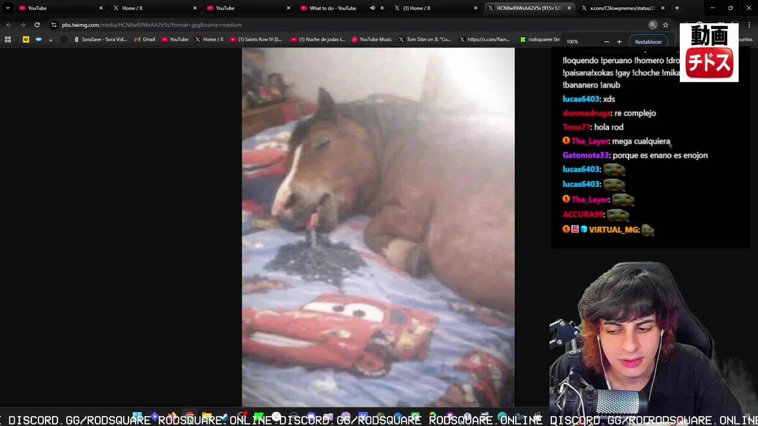This screenshot has width=758, height=426.
Task: Click username VIRTUAL_MG in chat
Action: point(614,230)
